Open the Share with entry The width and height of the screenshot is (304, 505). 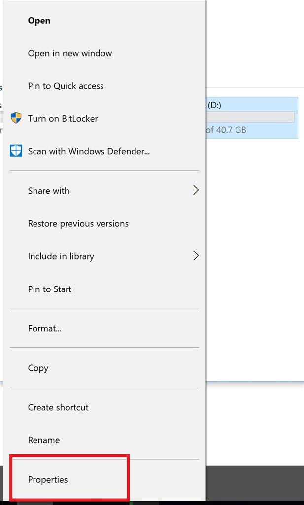(x=48, y=191)
